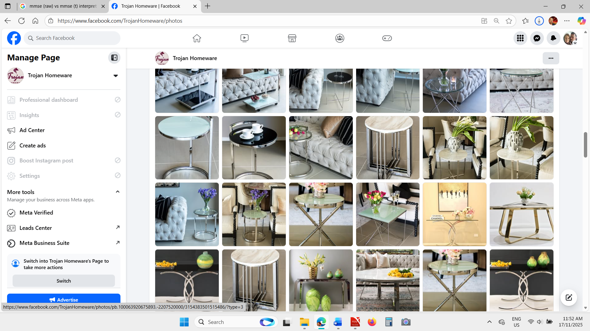Open page options three-dot button
This screenshot has width=590, height=331.
(551, 58)
